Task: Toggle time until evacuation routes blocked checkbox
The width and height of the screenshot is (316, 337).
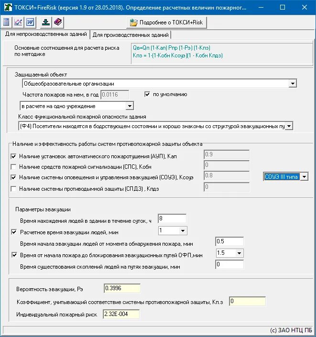Action: (14, 255)
